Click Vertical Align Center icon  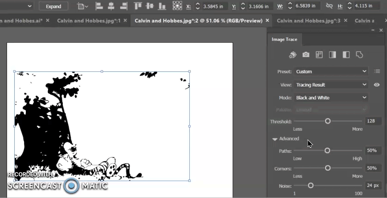[x=150, y=6]
